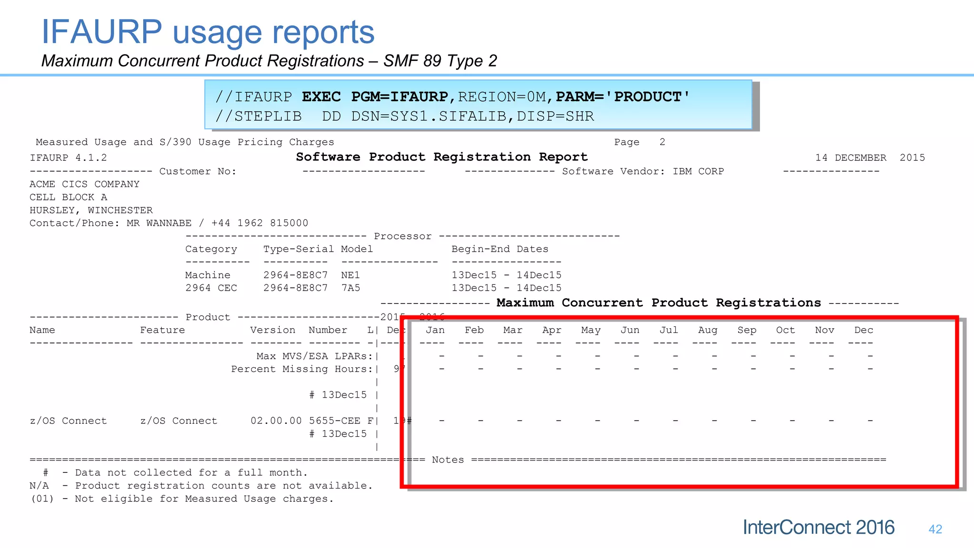This screenshot has height=548, width=974.
Task: Click the 'Sep' month column header
Action: 747,330
